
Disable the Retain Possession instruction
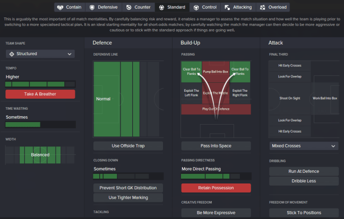click(x=216, y=188)
